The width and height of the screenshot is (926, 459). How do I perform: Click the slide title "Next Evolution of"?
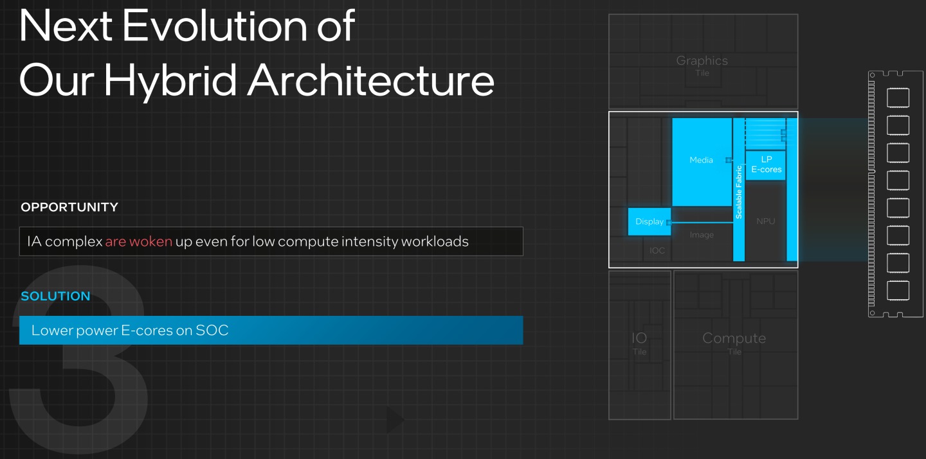186,26
